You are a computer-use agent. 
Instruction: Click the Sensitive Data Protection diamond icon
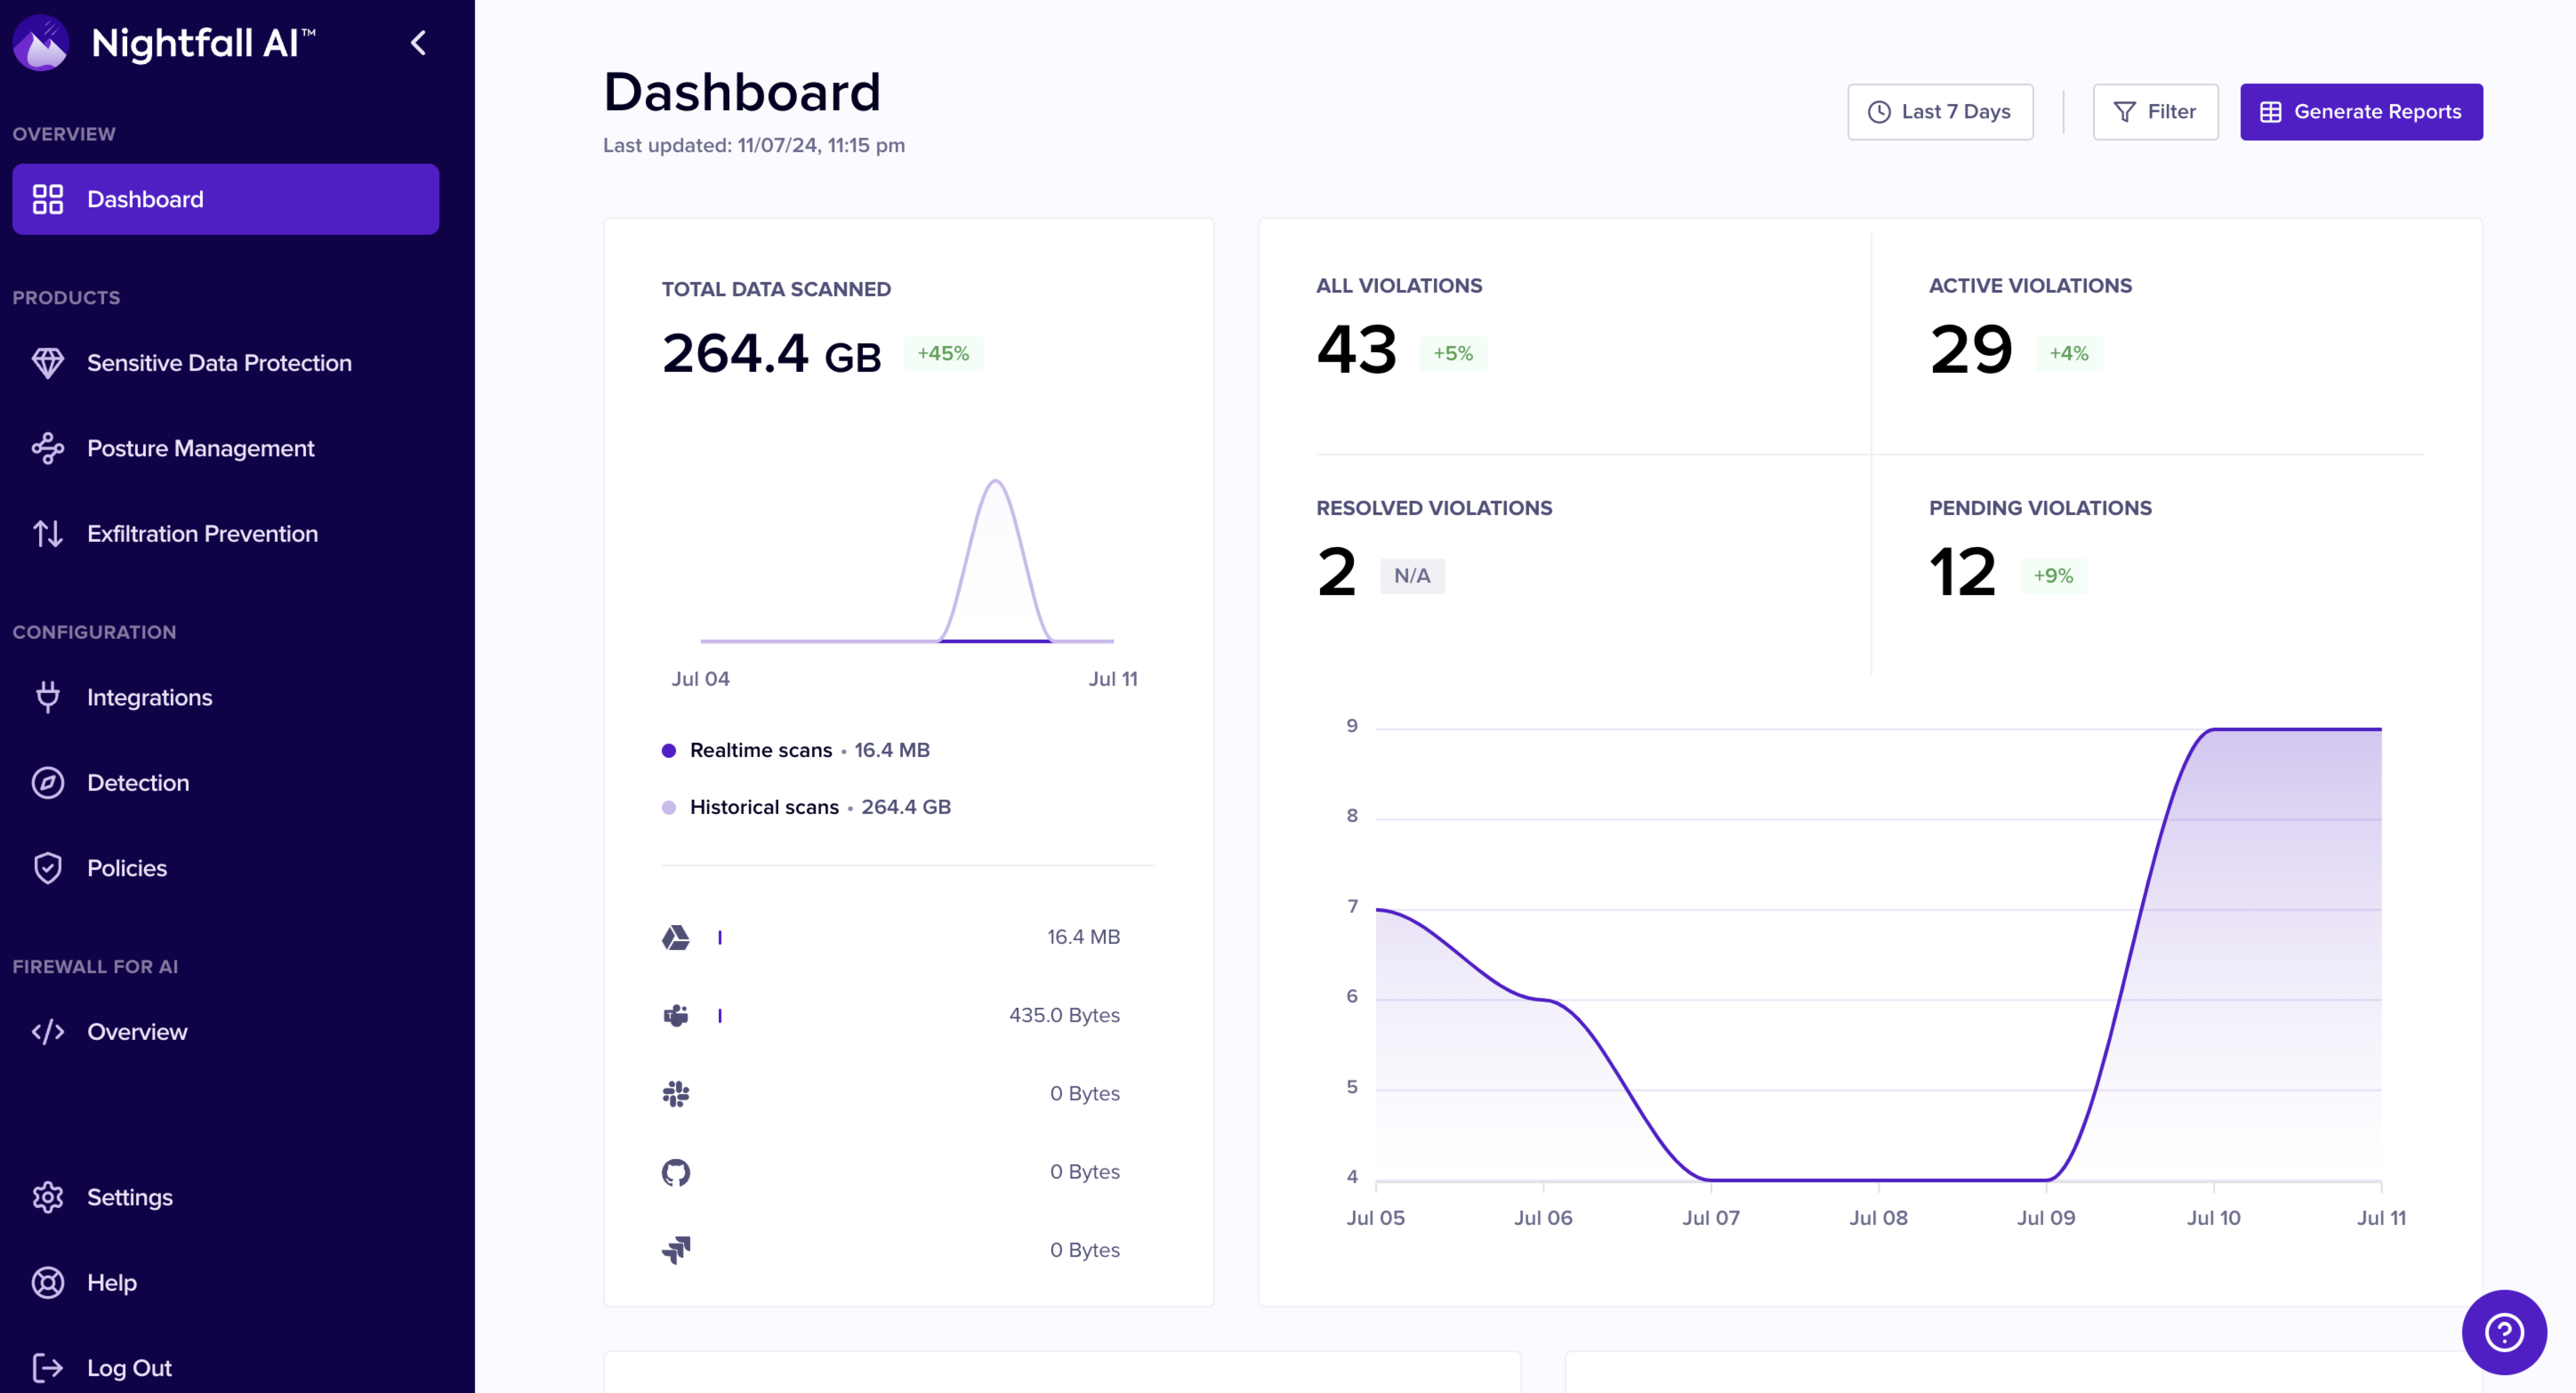48,363
